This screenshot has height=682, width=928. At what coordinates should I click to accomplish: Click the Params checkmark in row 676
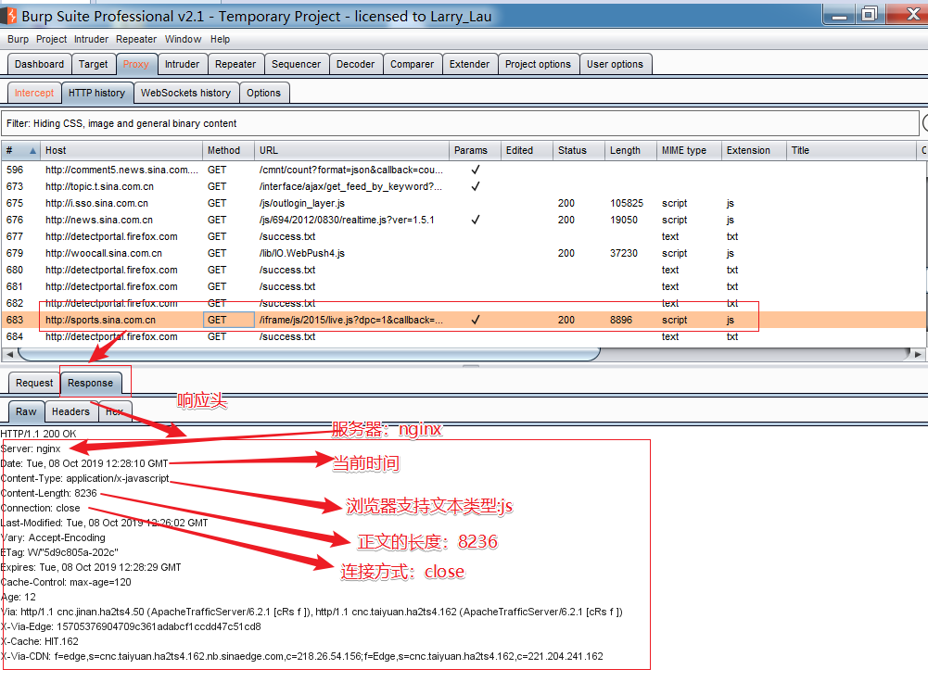pos(476,220)
